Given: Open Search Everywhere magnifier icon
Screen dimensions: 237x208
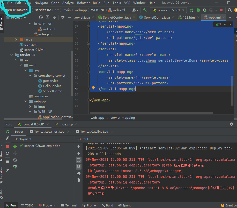Looking at the screenshot, I should pyautogui.click(x=230, y=10).
